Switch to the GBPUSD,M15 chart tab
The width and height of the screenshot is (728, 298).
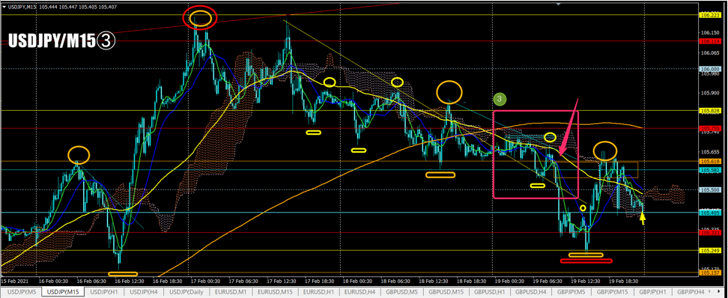point(446,291)
